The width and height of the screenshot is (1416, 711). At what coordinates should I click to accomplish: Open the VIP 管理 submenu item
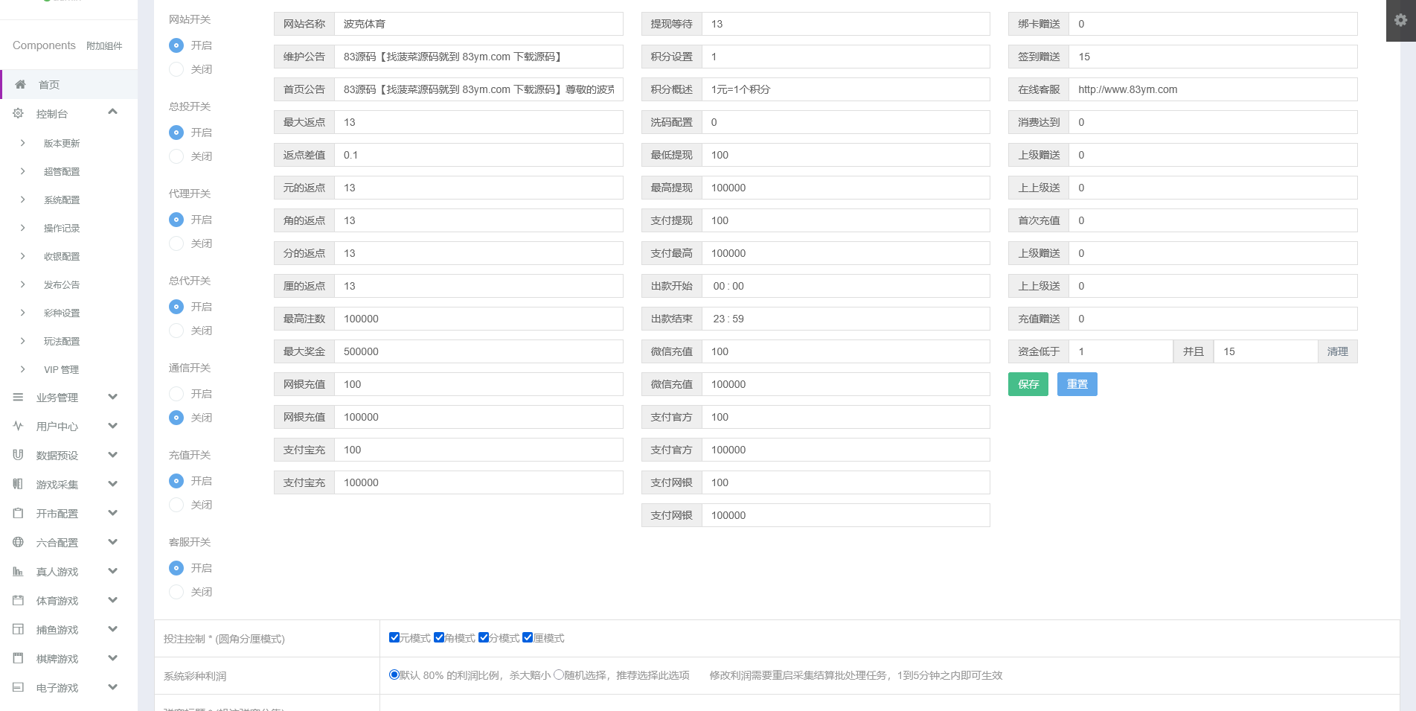61,370
